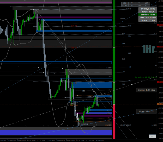This screenshot has width=163, height=142.
Task: Click the red lower segment of range bar
Action: tap(114, 121)
